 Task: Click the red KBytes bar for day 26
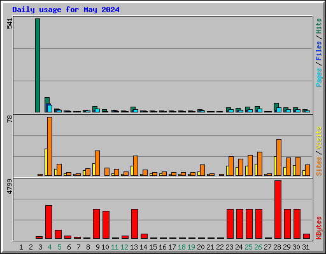259,224
